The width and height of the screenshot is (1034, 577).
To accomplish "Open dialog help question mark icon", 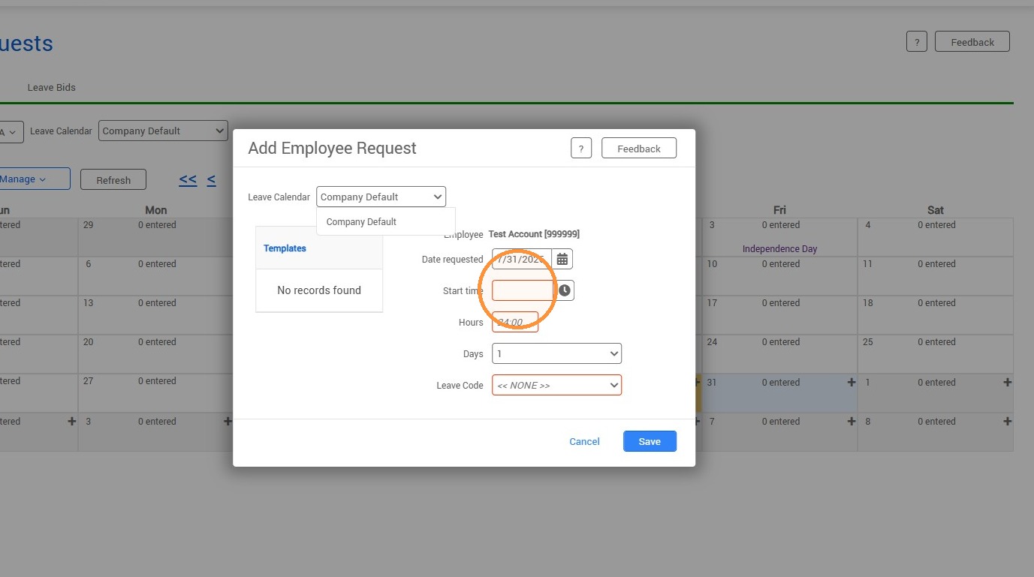I will coord(581,149).
